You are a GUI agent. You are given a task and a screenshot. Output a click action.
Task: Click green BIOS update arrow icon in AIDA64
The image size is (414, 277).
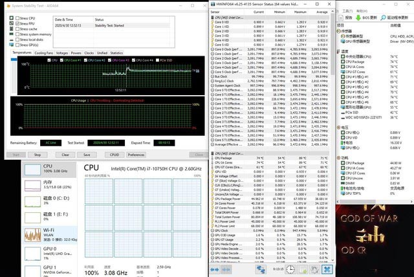point(358,17)
